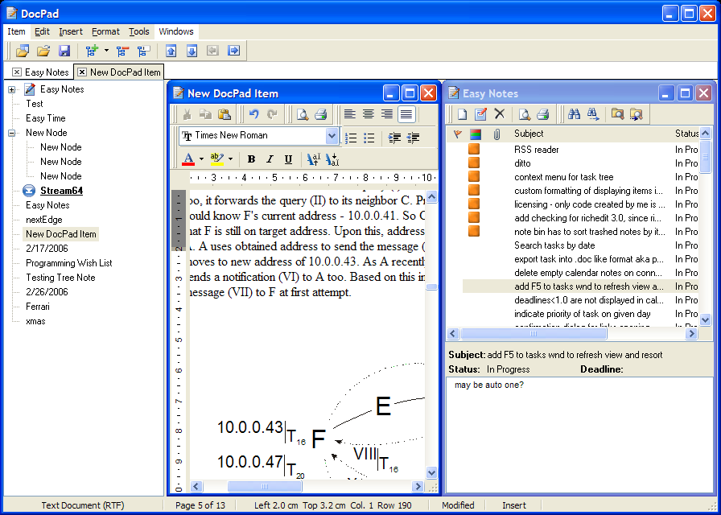Toggle the justify alignment button
Image resolution: width=721 pixels, height=515 pixels.
click(406, 114)
